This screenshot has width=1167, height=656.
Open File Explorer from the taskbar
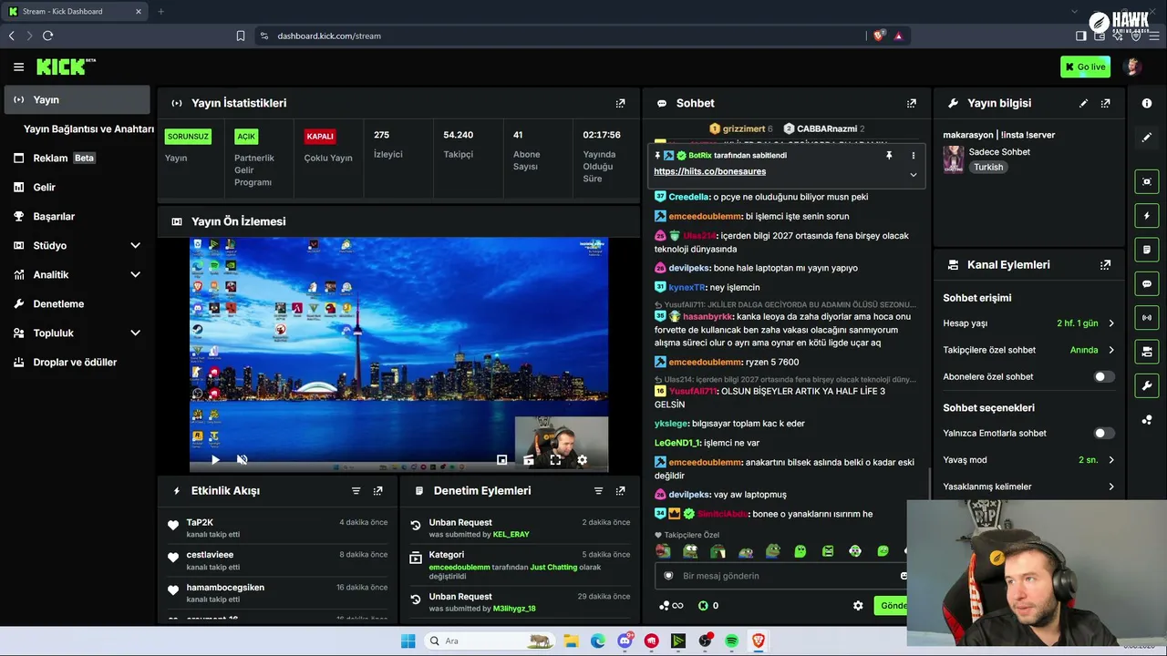pos(571,641)
